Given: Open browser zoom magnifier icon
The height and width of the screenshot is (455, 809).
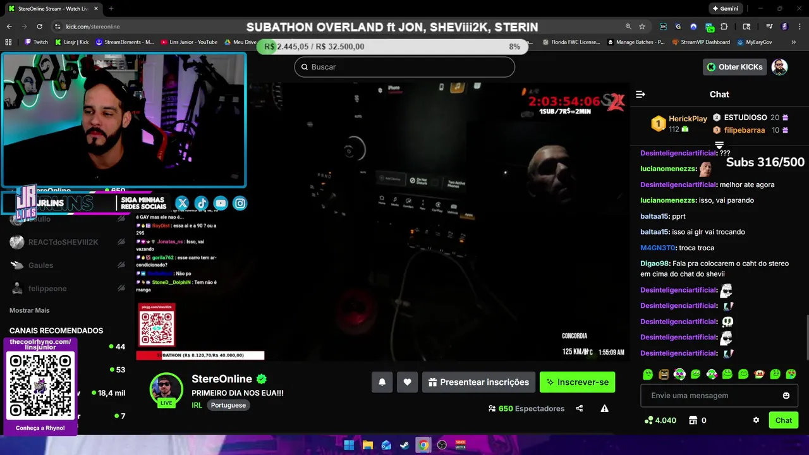Looking at the screenshot, I should tap(628, 27).
